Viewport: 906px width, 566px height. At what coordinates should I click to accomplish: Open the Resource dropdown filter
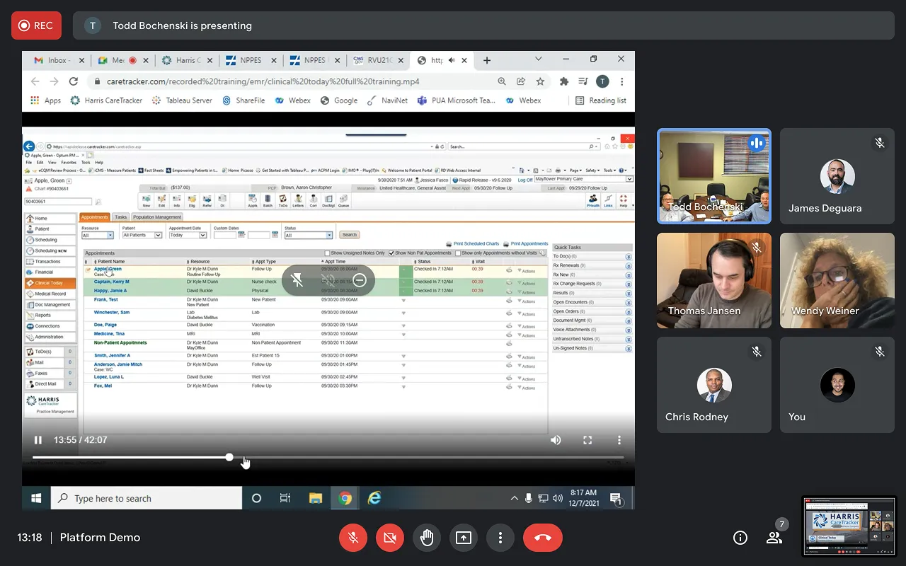98,235
